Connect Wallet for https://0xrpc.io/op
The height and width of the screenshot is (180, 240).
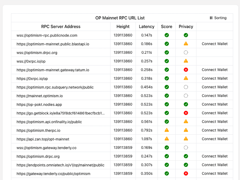pos(214,78)
